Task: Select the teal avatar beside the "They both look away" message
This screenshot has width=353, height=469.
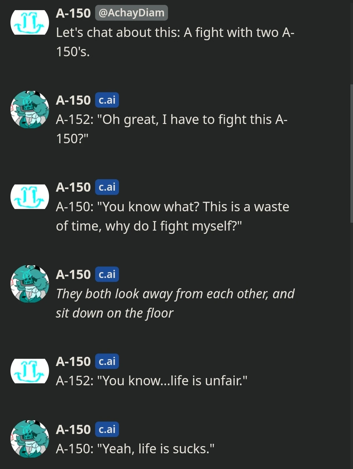Action: [x=30, y=284]
